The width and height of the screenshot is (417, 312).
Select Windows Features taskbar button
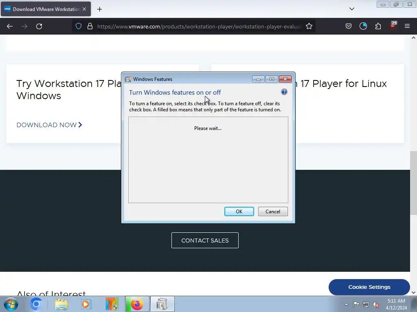tap(162, 304)
